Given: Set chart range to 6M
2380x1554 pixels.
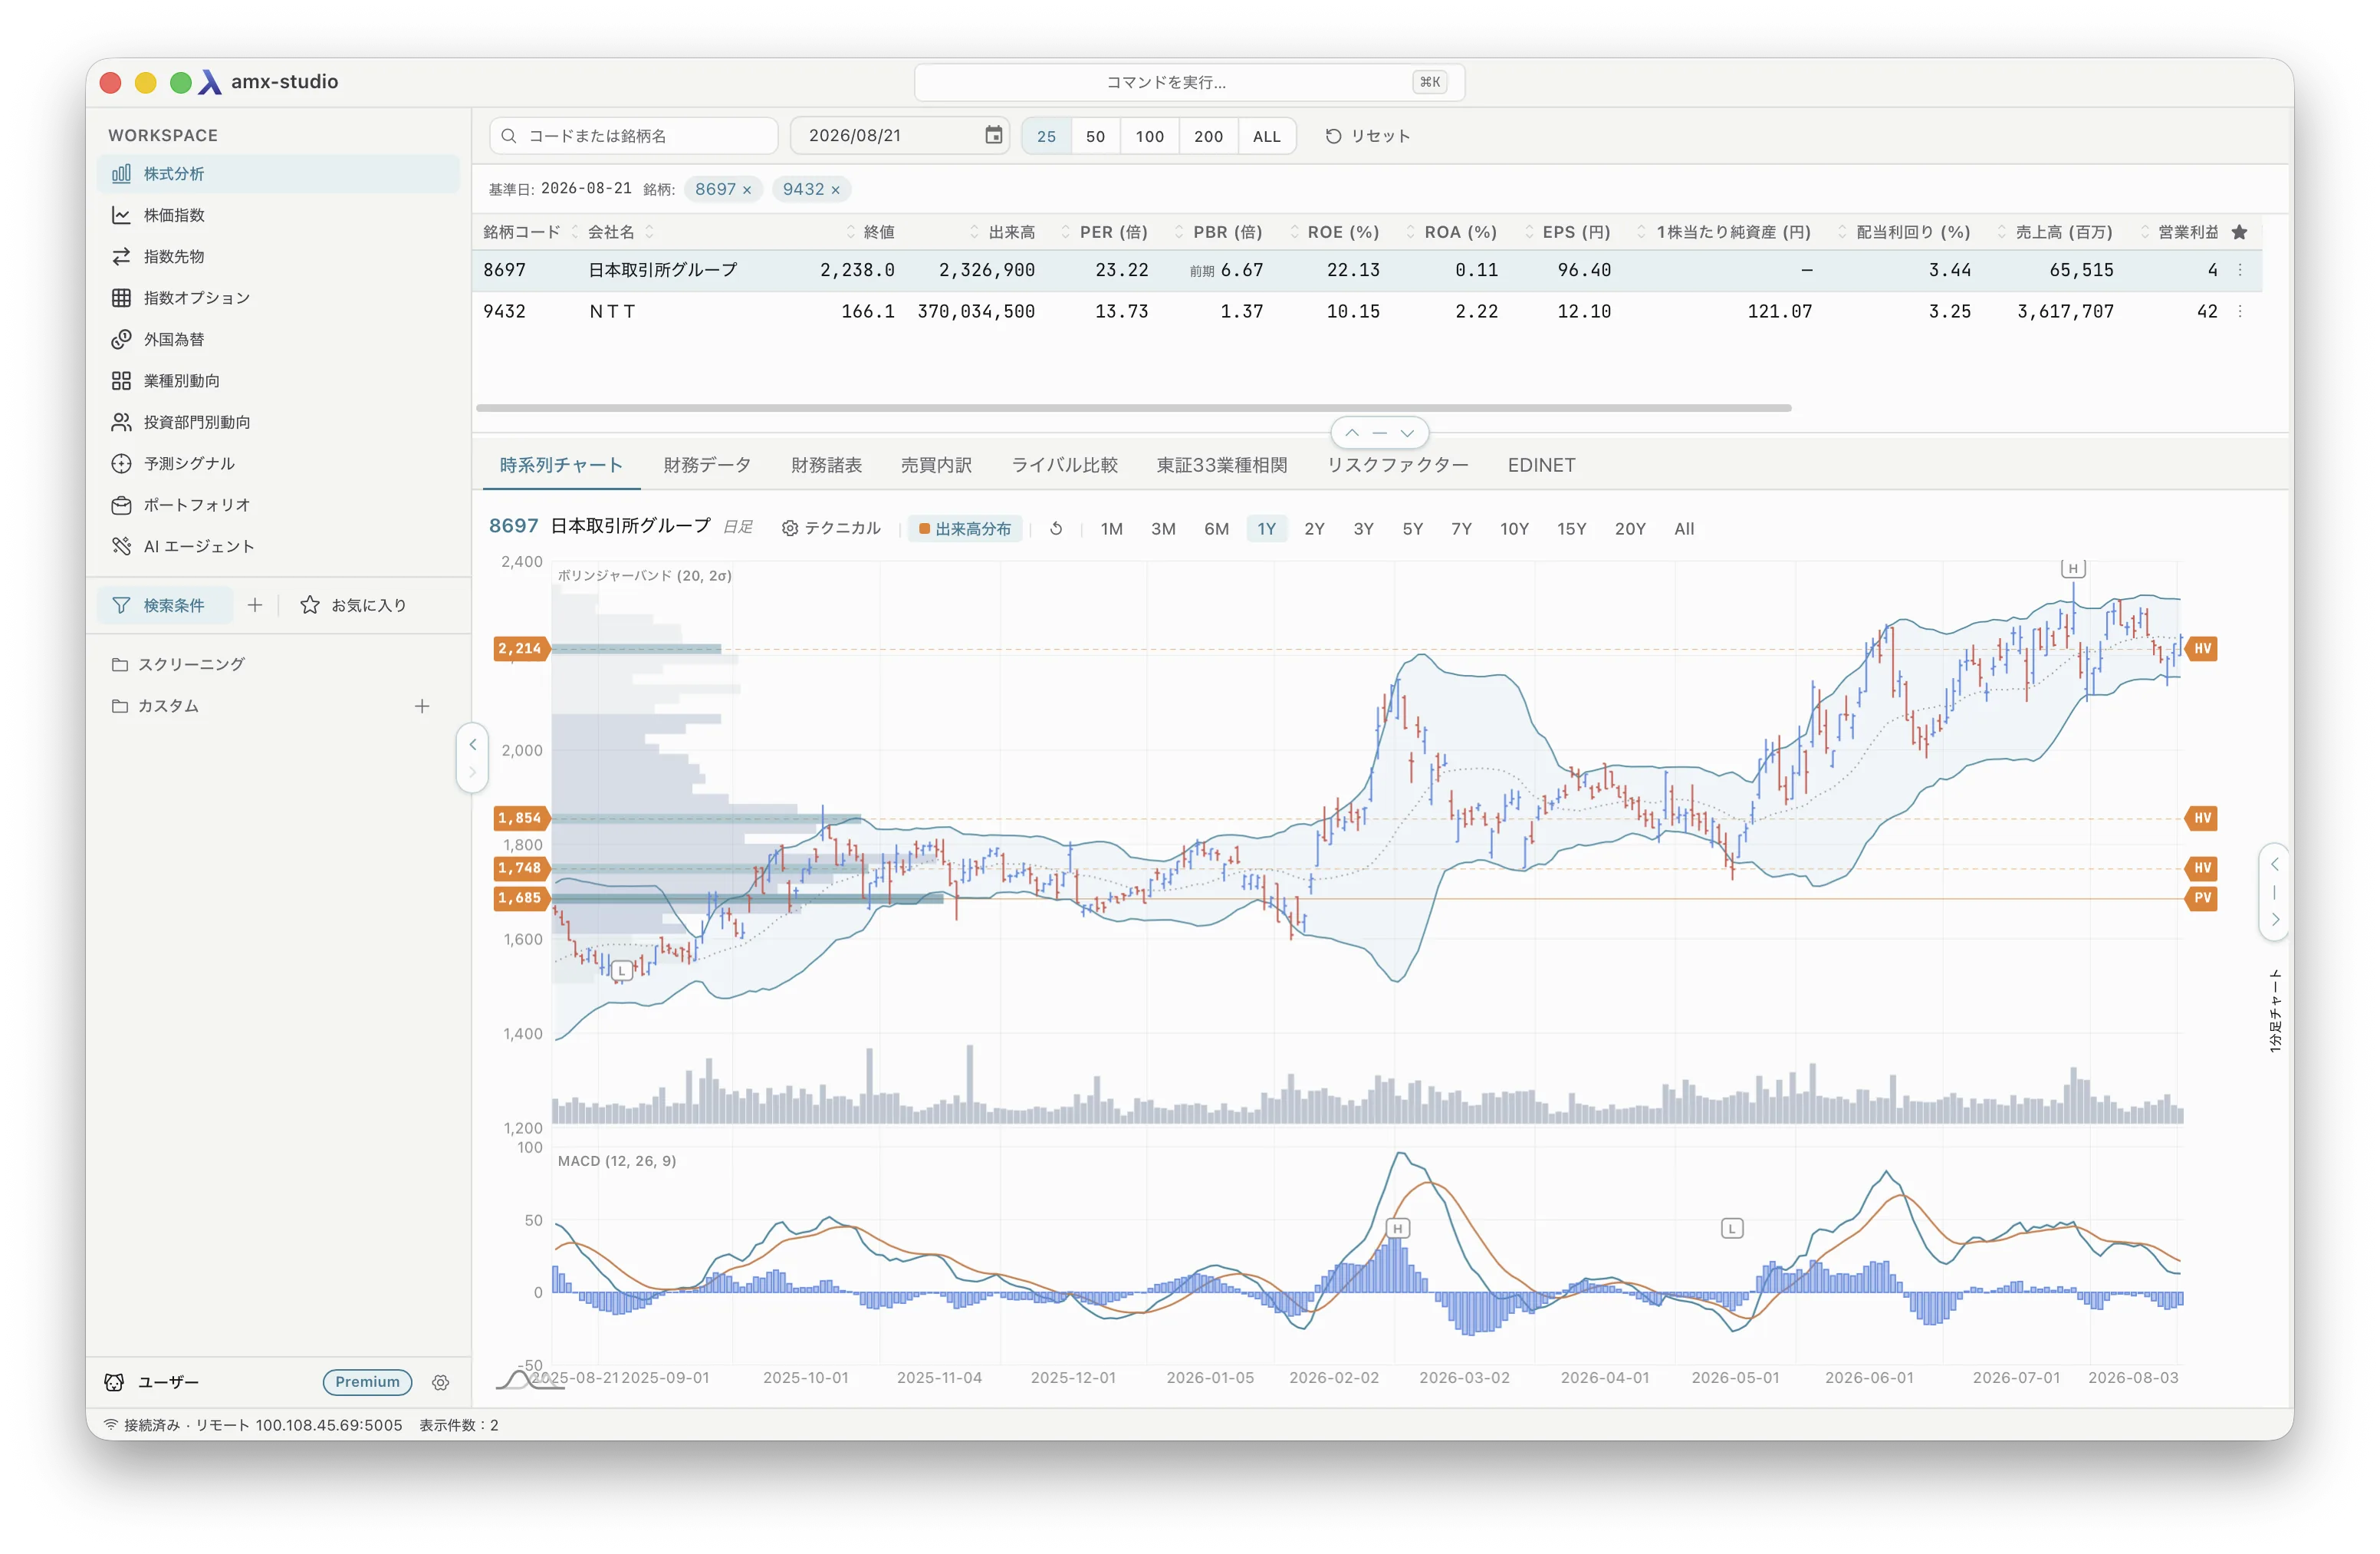Looking at the screenshot, I should pos(1216,528).
